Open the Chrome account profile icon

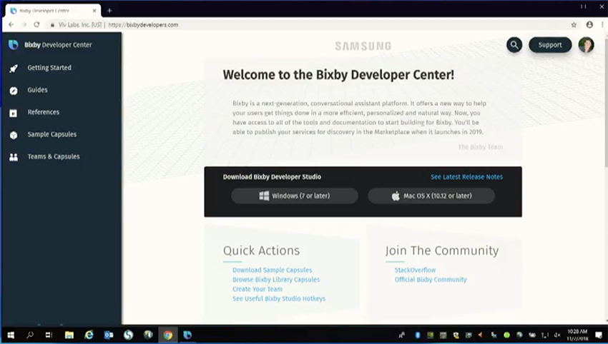coord(589,25)
